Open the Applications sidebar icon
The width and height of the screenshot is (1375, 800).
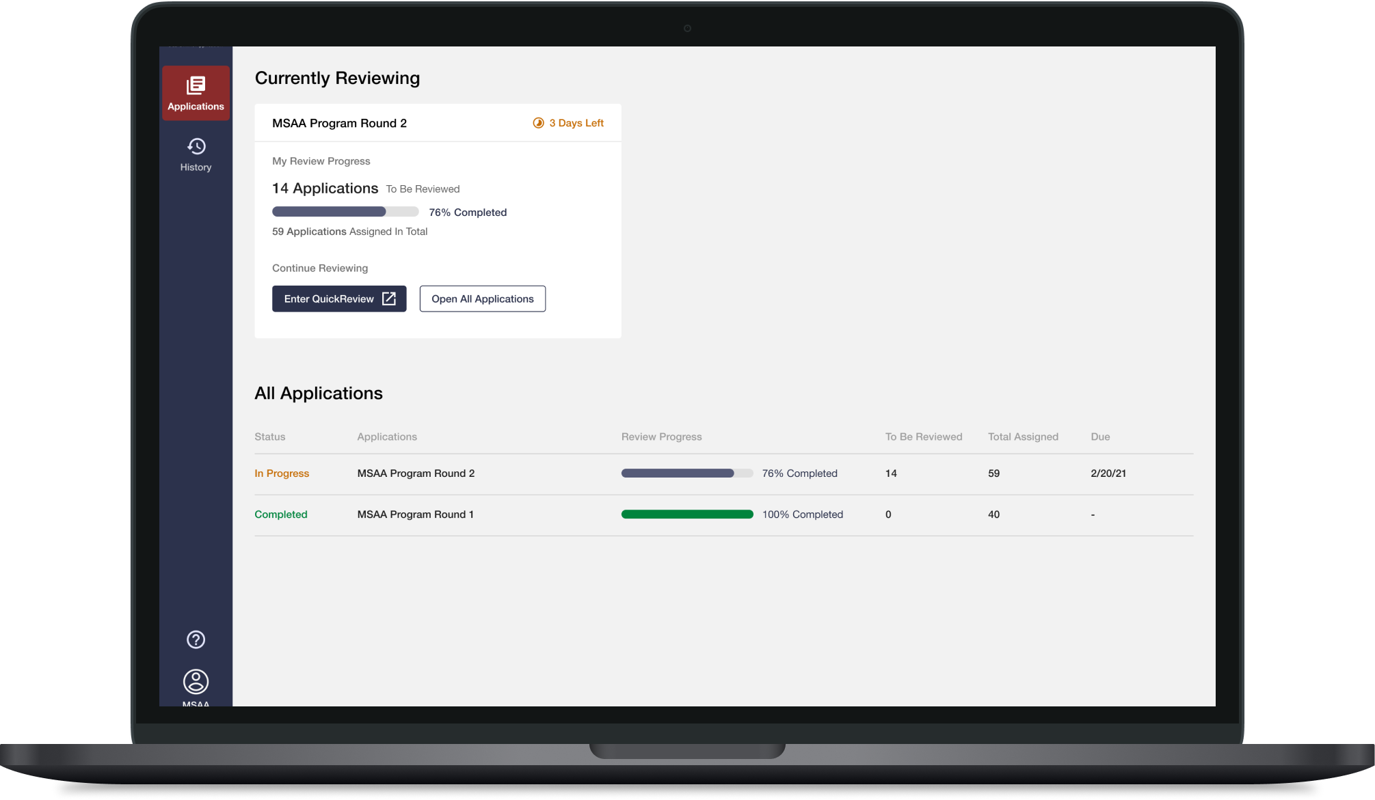click(196, 85)
